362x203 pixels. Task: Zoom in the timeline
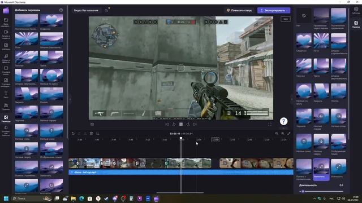[x=283, y=134]
